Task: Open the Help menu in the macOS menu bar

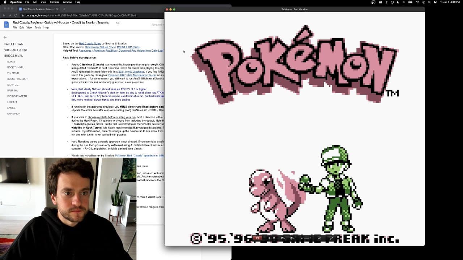Action: (x=78, y=2)
